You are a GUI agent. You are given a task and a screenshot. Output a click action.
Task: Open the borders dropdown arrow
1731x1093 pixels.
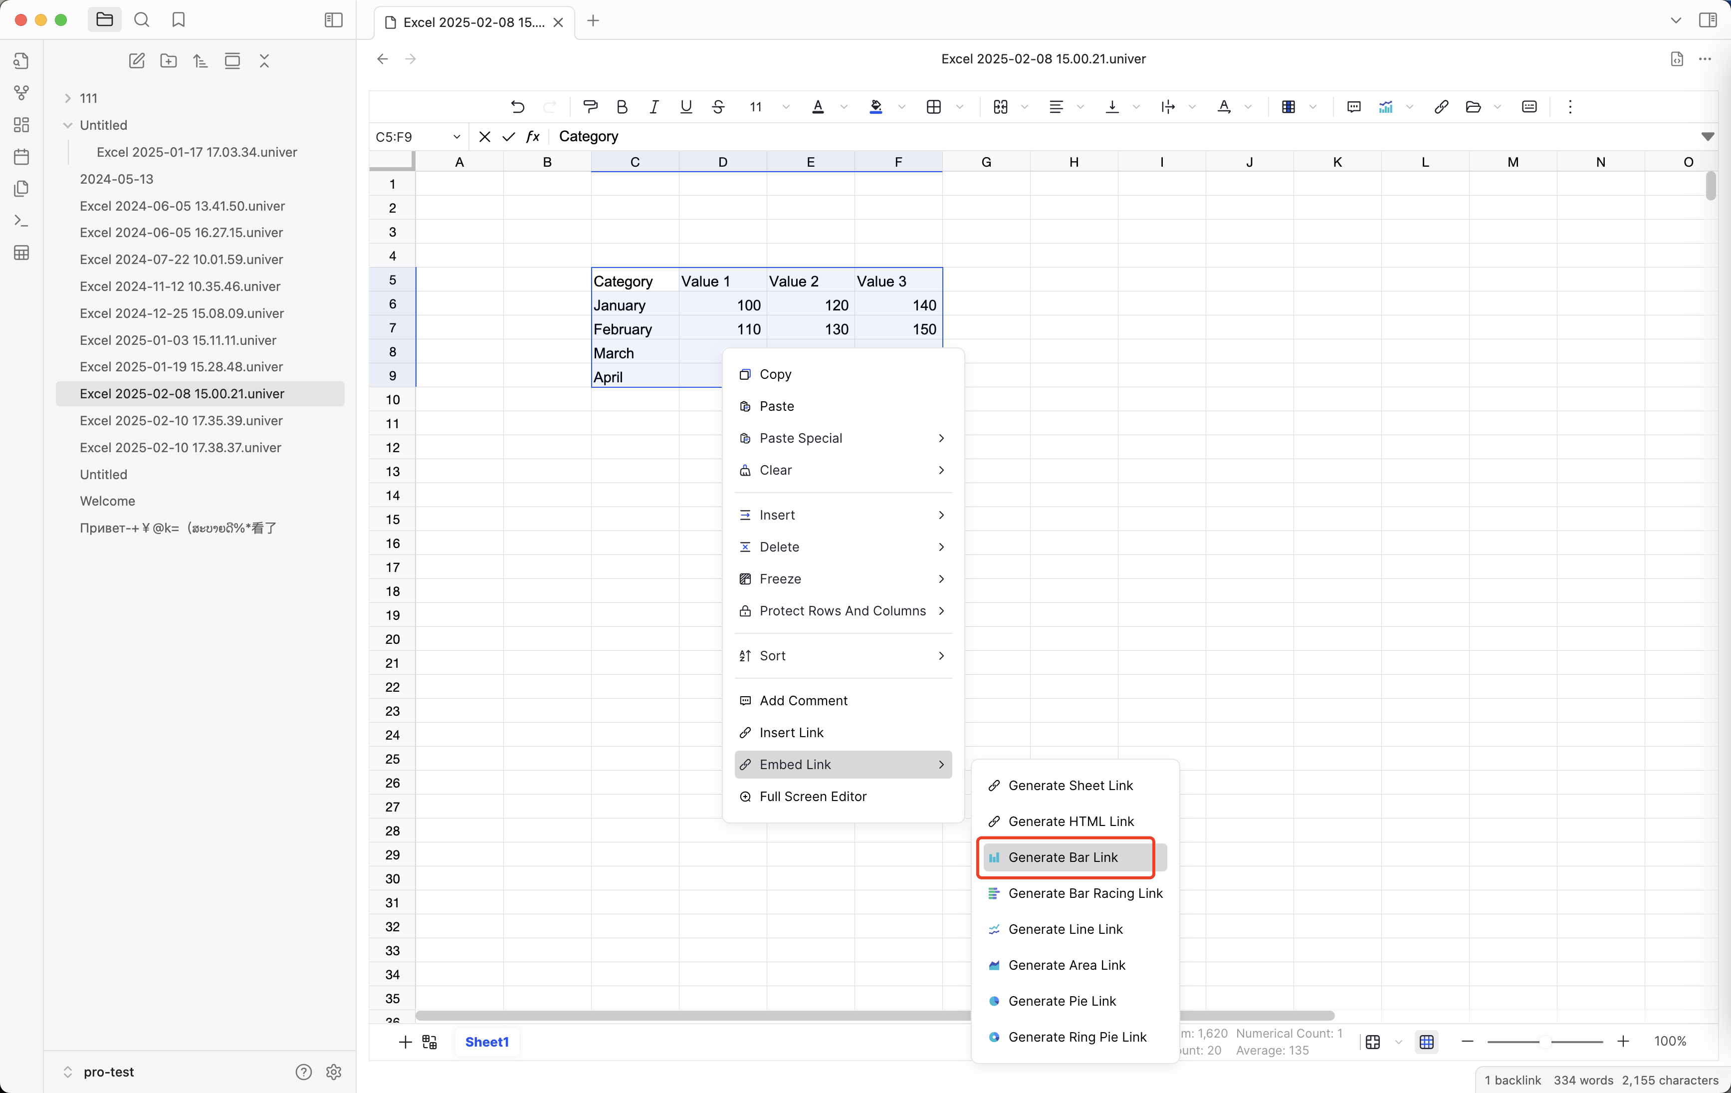[x=960, y=106]
